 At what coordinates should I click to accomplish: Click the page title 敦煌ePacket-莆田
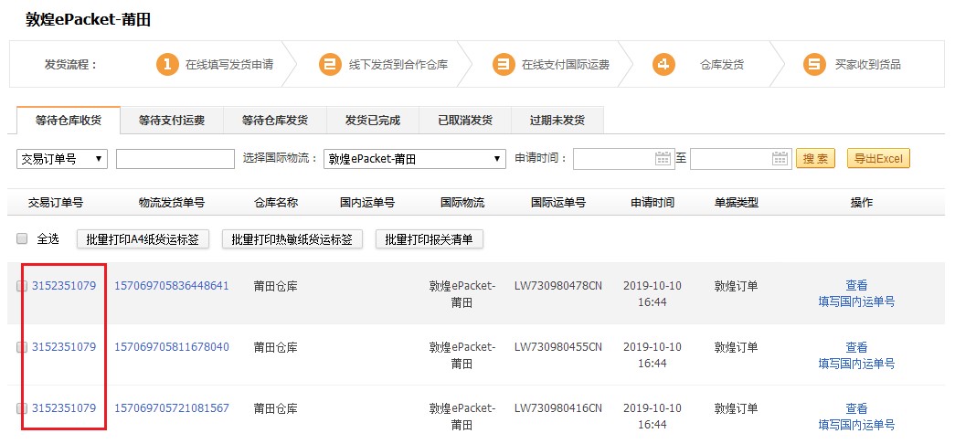pos(88,19)
